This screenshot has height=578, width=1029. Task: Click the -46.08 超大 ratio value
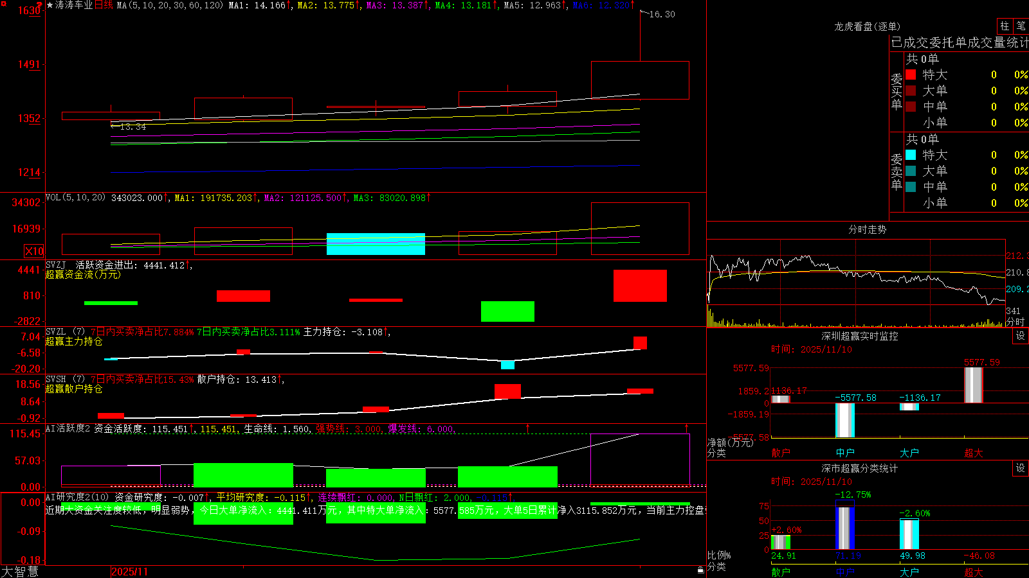coord(979,556)
